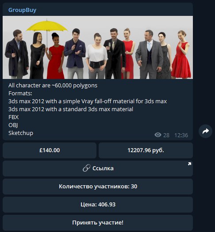Open the Ссылка link button
This screenshot has height=232, width=215.
pos(98,168)
